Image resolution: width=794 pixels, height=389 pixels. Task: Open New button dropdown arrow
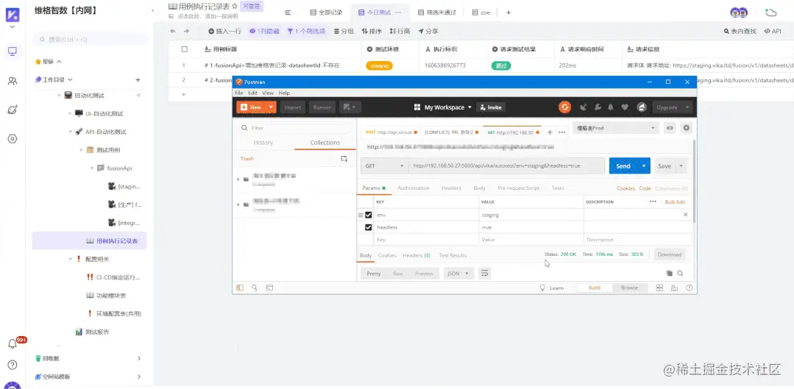click(272, 107)
